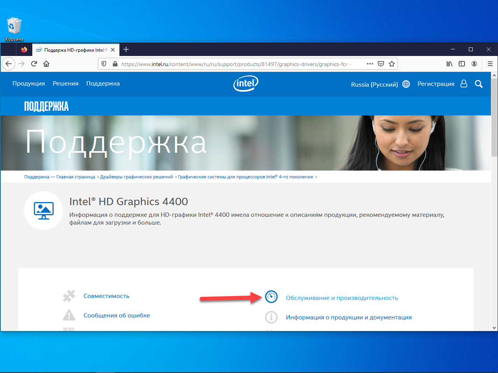This screenshot has height=373, width=498.
Task: Open Поддержка — Главная страница breadcrumb
Action: (60, 177)
